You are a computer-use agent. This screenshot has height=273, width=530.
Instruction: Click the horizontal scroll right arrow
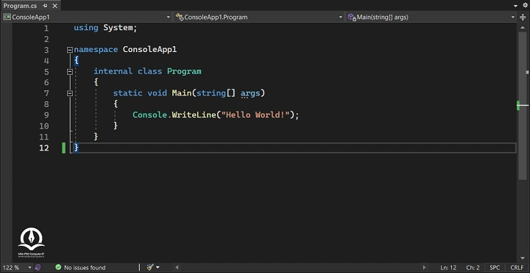(x=424, y=268)
